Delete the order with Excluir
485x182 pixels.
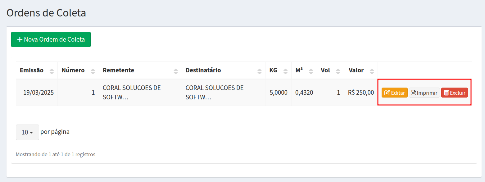454,93
